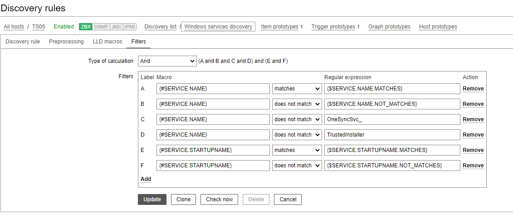This screenshot has height=218, width=513.
Task: Edit macro field of filter E
Action: tap(213, 150)
